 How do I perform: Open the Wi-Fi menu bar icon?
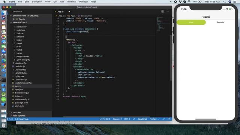click(x=189, y=1)
